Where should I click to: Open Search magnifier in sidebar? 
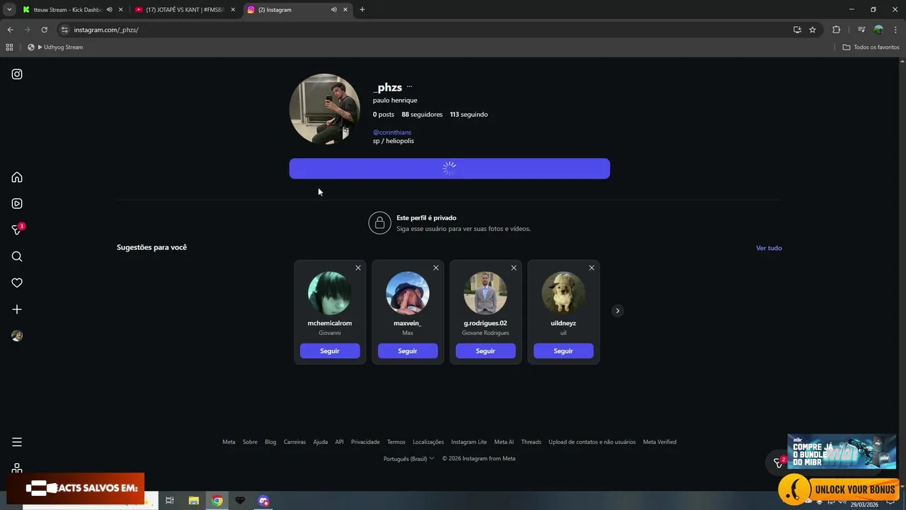tap(17, 256)
